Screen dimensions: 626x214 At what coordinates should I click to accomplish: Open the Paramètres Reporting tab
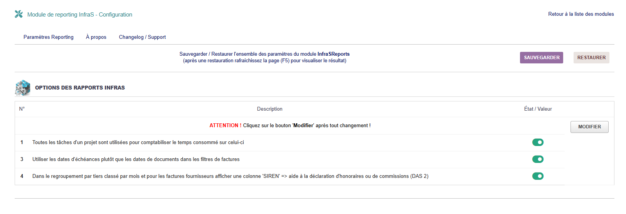(x=49, y=37)
